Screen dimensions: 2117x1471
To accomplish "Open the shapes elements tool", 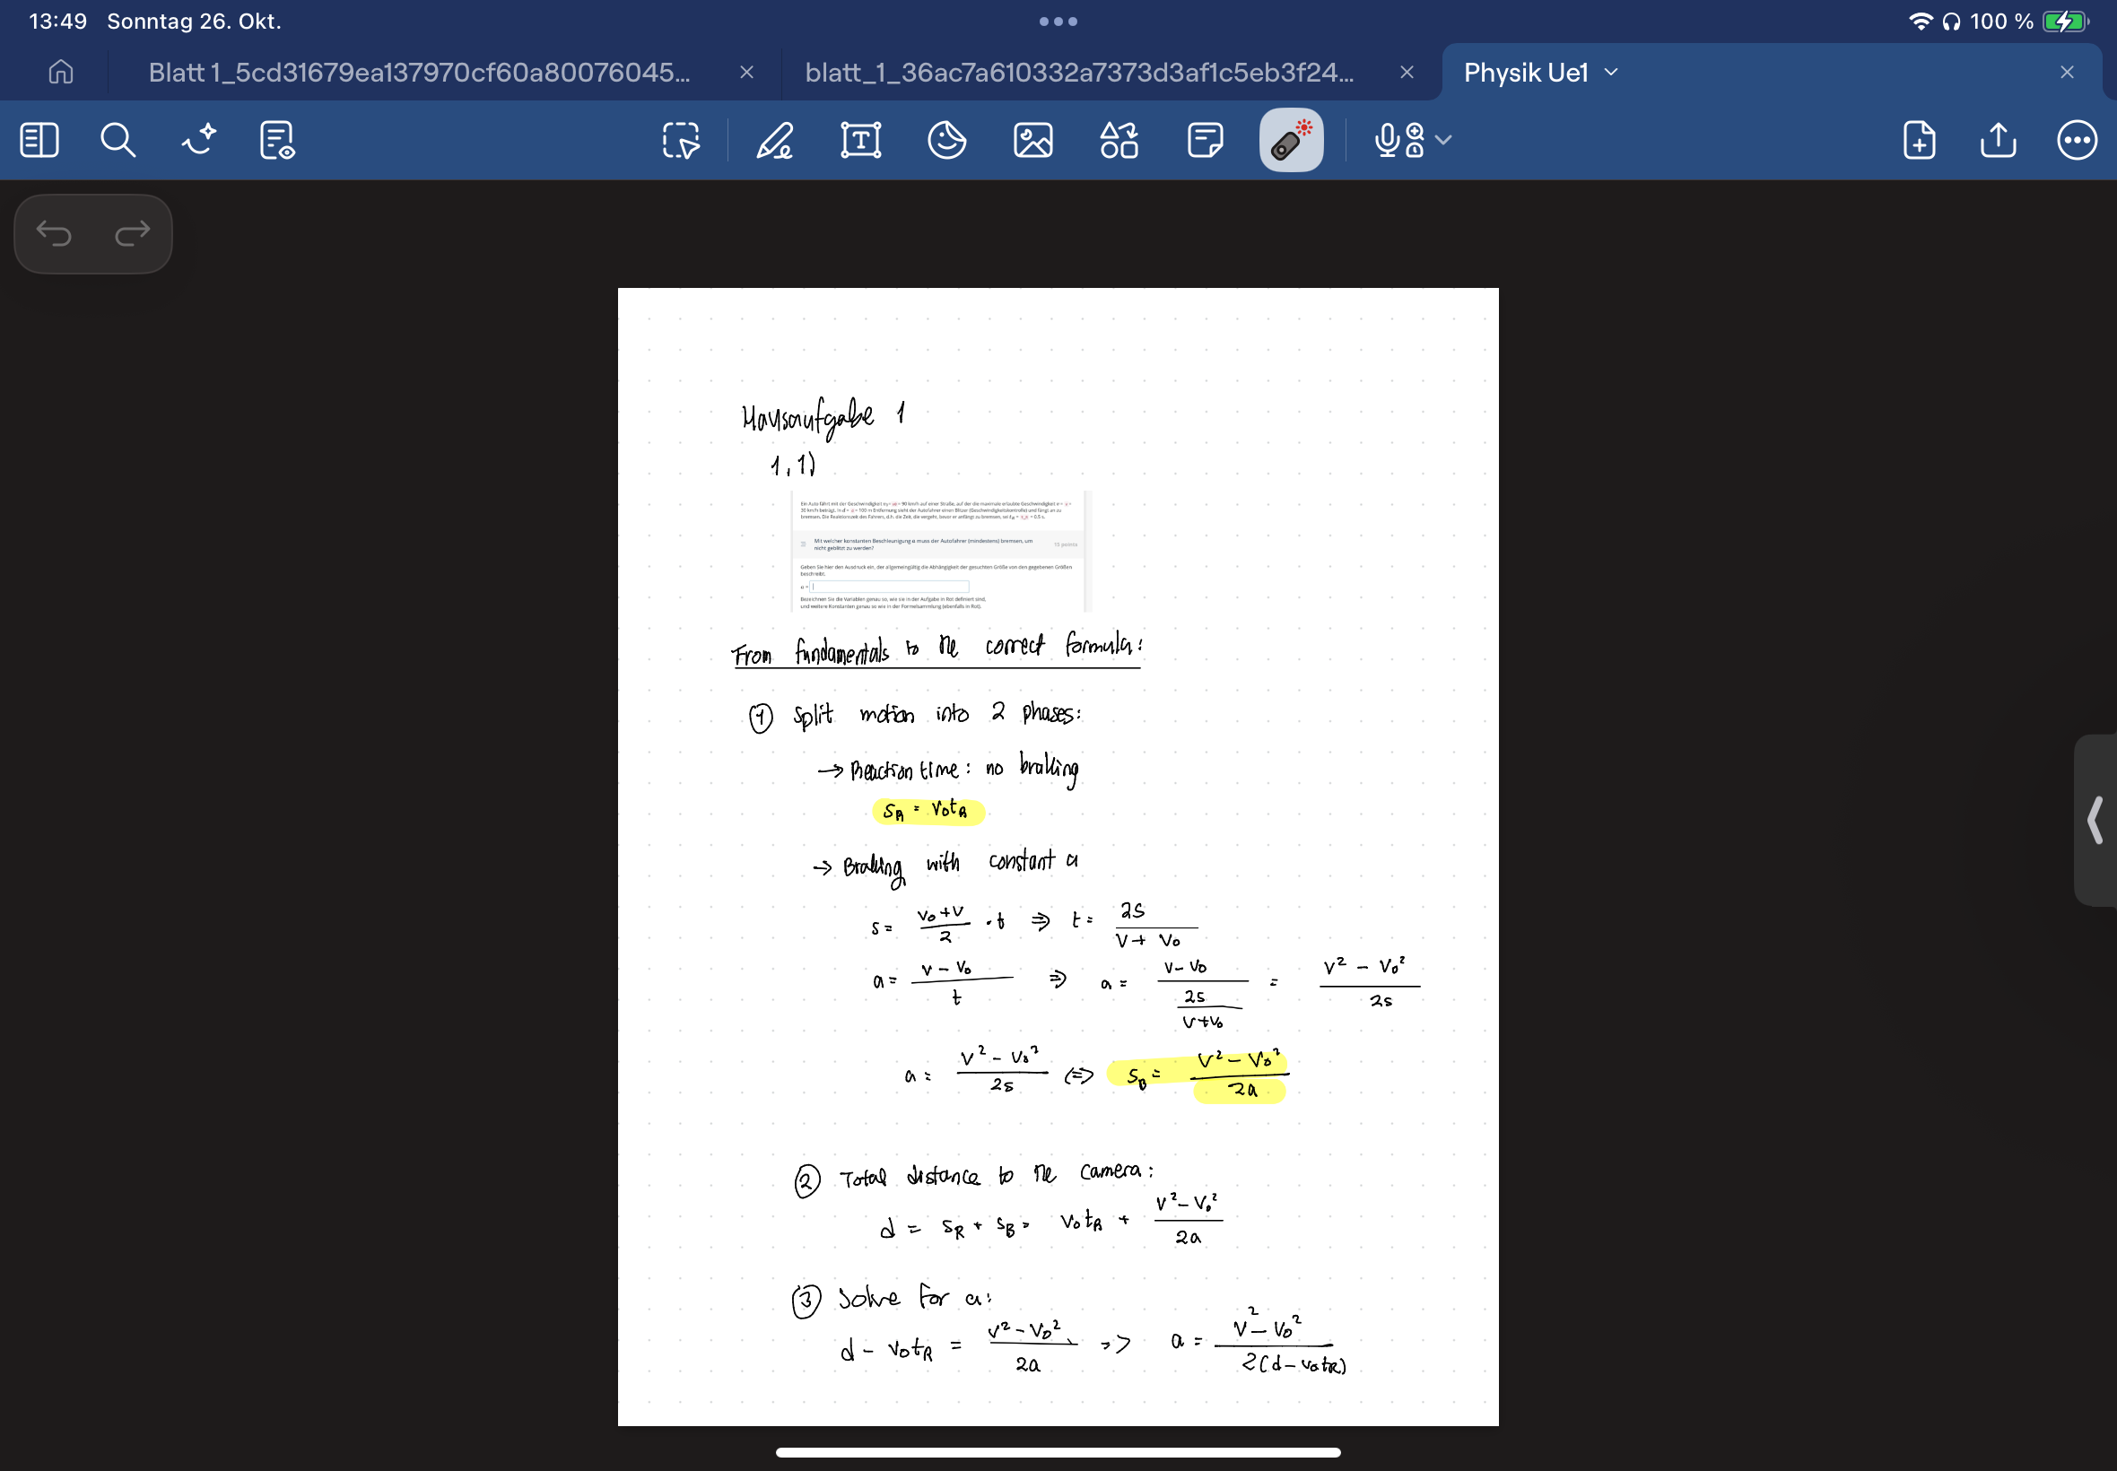I will tap(1118, 141).
